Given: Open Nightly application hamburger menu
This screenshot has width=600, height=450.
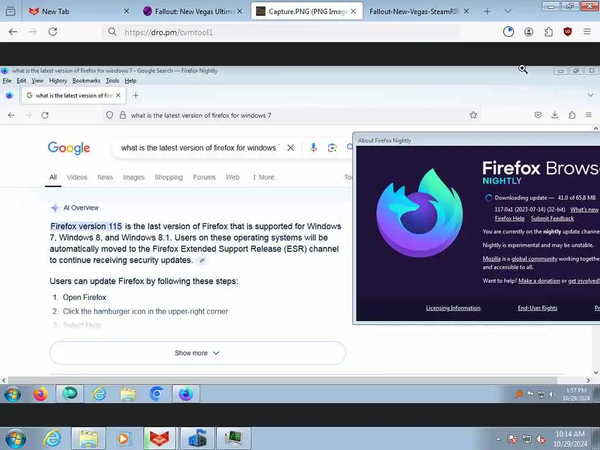Looking at the screenshot, I should 589,115.
